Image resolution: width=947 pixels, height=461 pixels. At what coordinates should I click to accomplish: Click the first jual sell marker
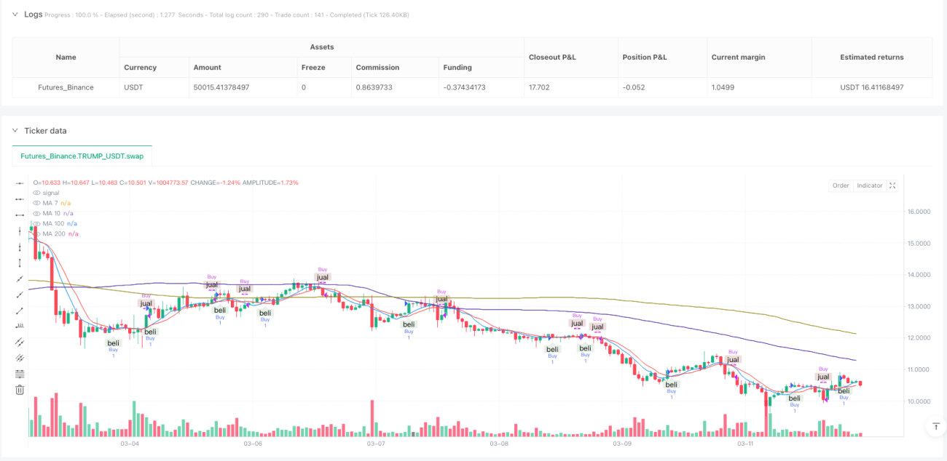coord(146,303)
